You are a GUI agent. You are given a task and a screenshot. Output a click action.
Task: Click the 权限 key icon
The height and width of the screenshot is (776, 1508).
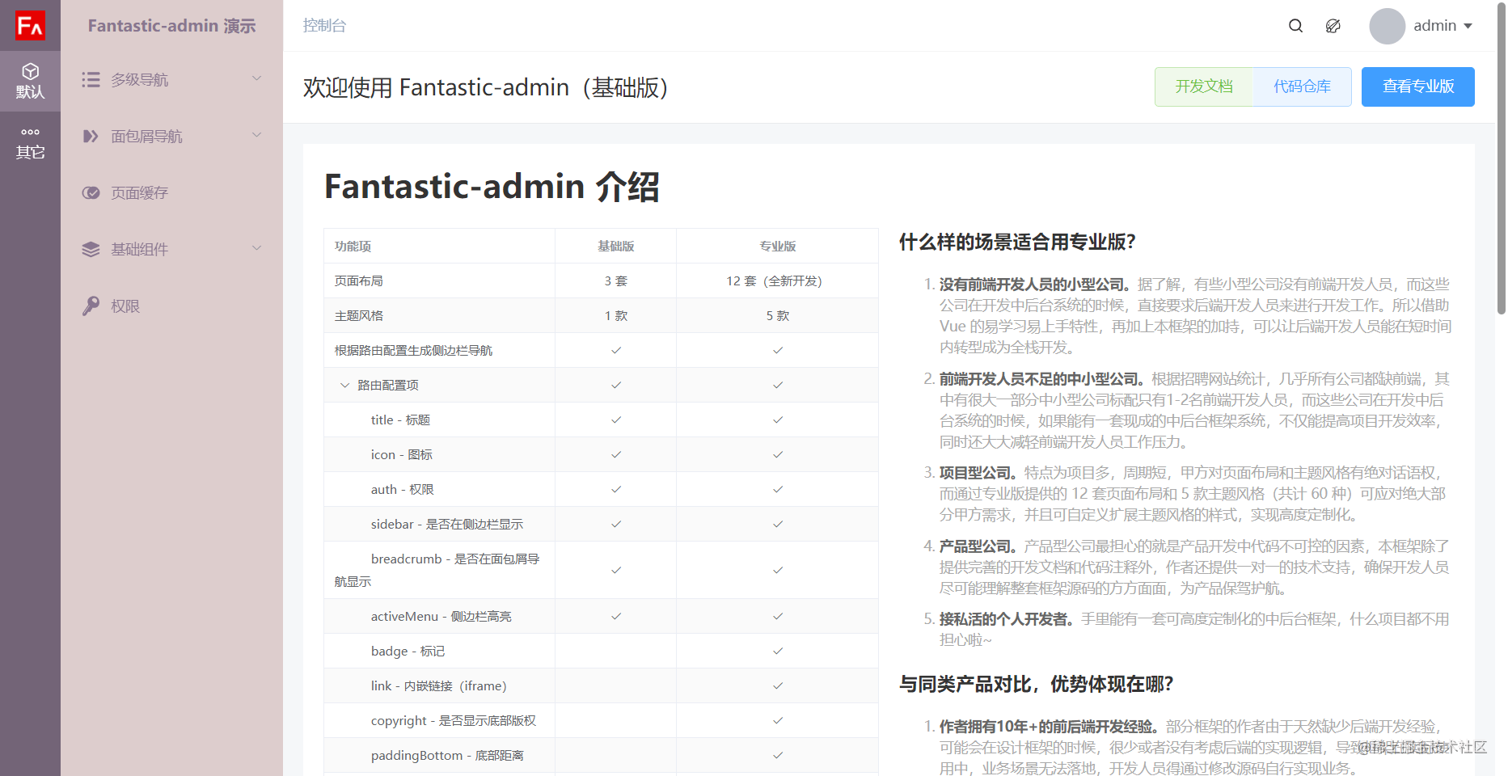(x=91, y=306)
